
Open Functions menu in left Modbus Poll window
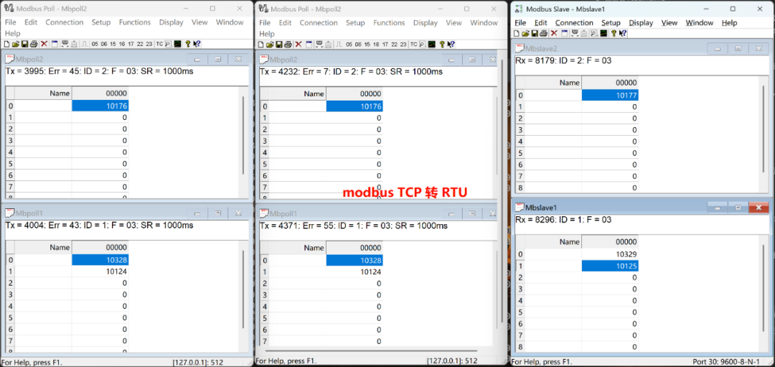pos(134,22)
